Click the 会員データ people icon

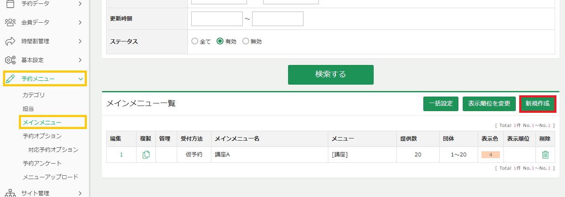tap(10, 22)
